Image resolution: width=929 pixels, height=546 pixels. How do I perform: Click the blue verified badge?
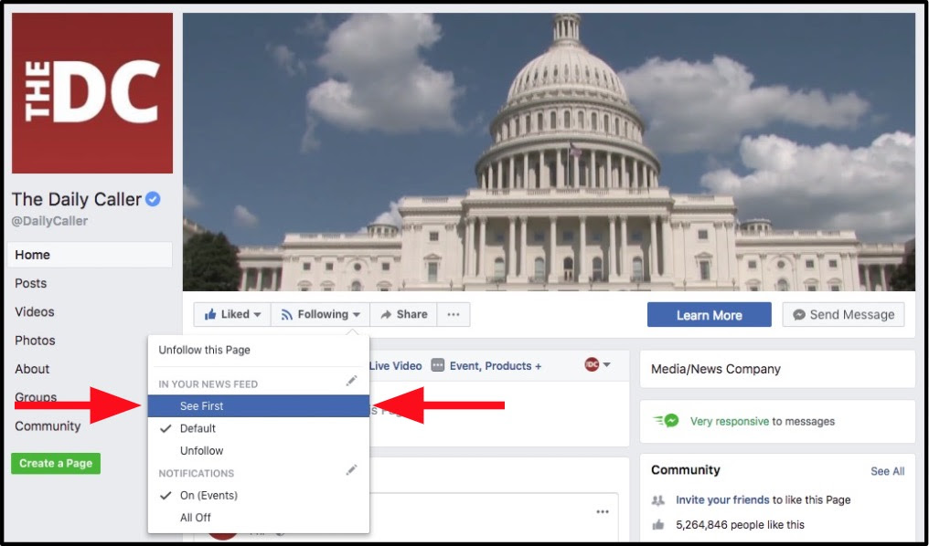point(153,199)
